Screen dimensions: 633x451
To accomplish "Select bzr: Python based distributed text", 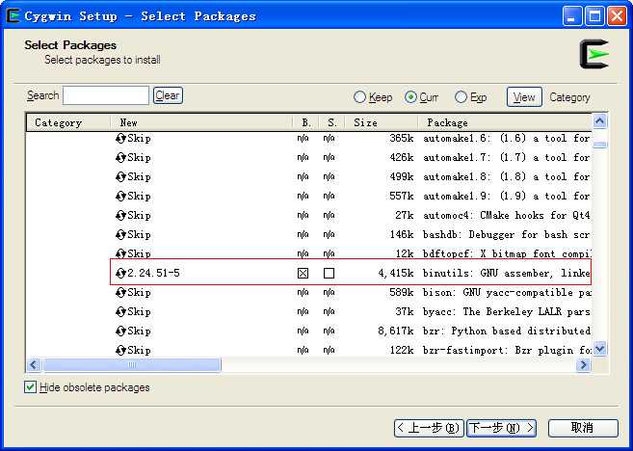I will point(507,332).
